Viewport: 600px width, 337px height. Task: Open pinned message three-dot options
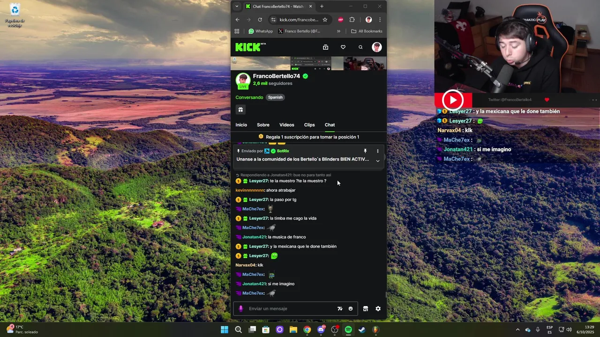377,151
